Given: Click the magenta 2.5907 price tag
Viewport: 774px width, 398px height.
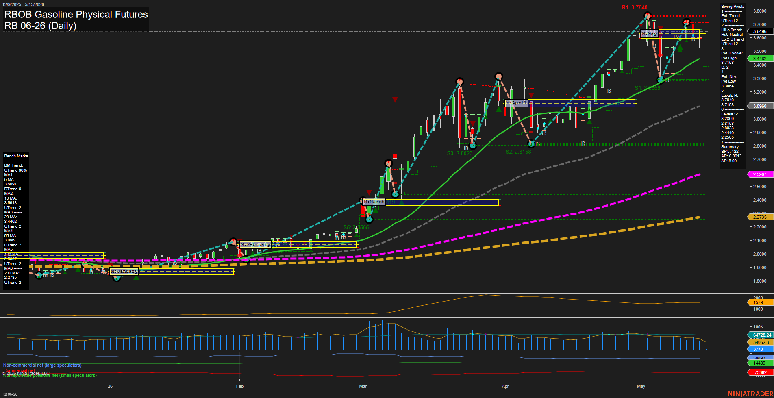Looking at the screenshot, I should pyautogui.click(x=760, y=174).
